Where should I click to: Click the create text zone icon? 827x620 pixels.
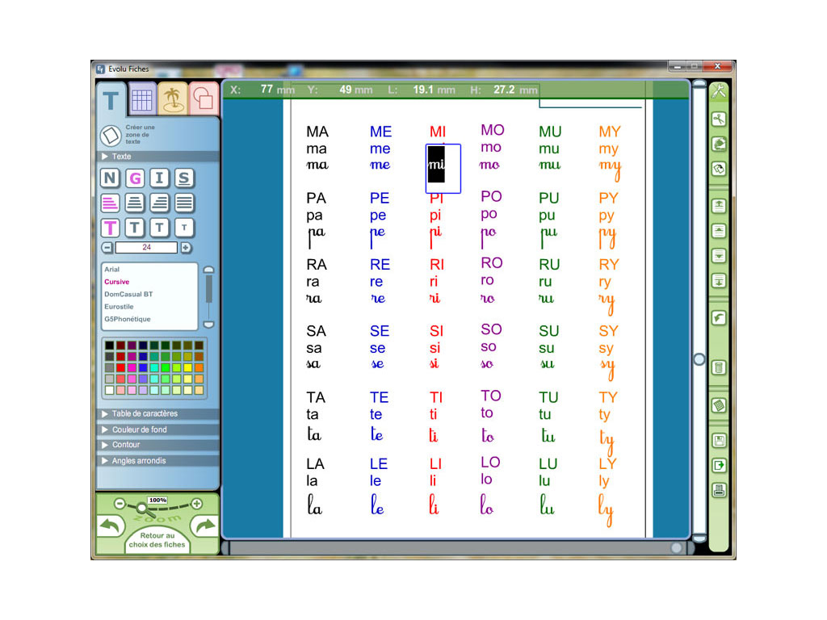111,136
